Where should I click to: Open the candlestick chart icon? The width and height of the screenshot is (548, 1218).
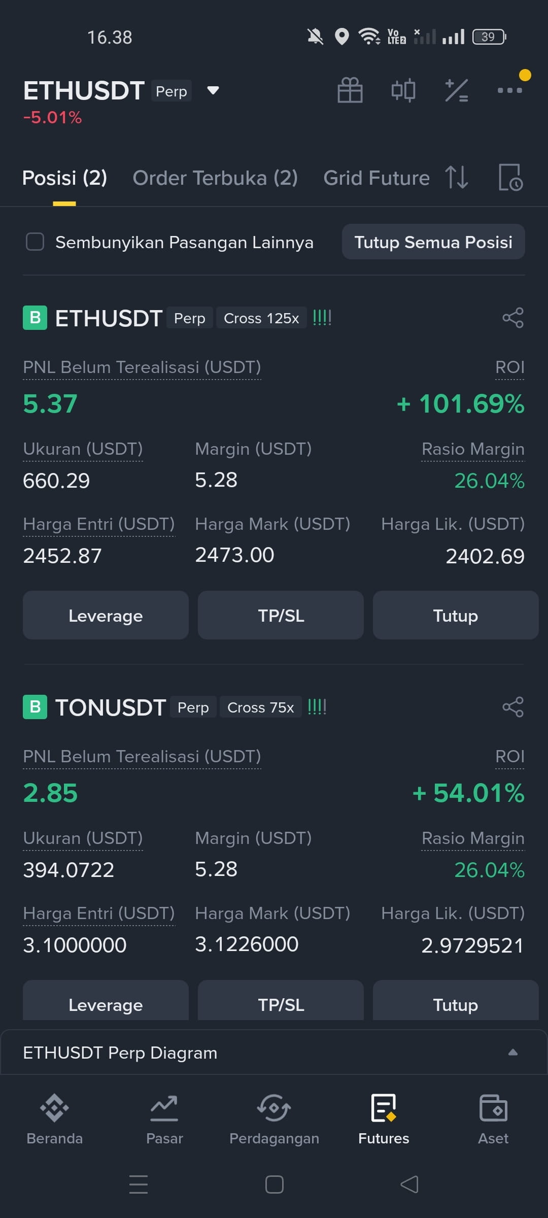[403, 90]
